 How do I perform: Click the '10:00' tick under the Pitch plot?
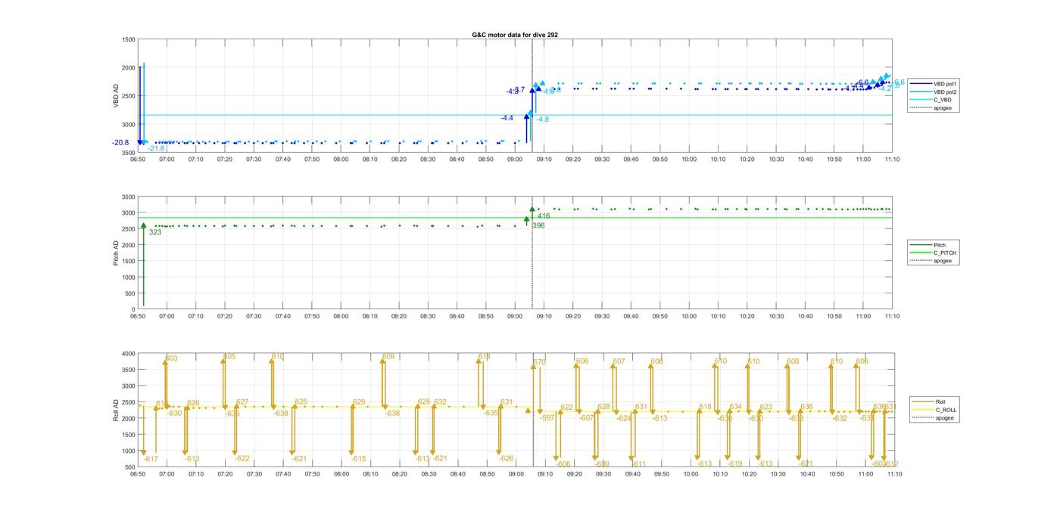tap(689, 316)
